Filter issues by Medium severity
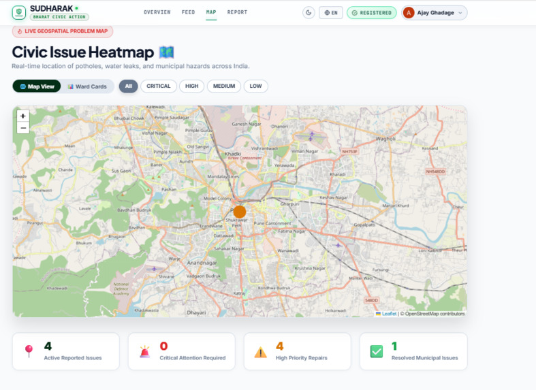 click(224, 86)
